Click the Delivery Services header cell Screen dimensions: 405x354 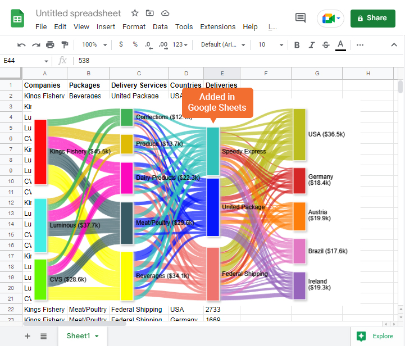click(x=139, y=85)
